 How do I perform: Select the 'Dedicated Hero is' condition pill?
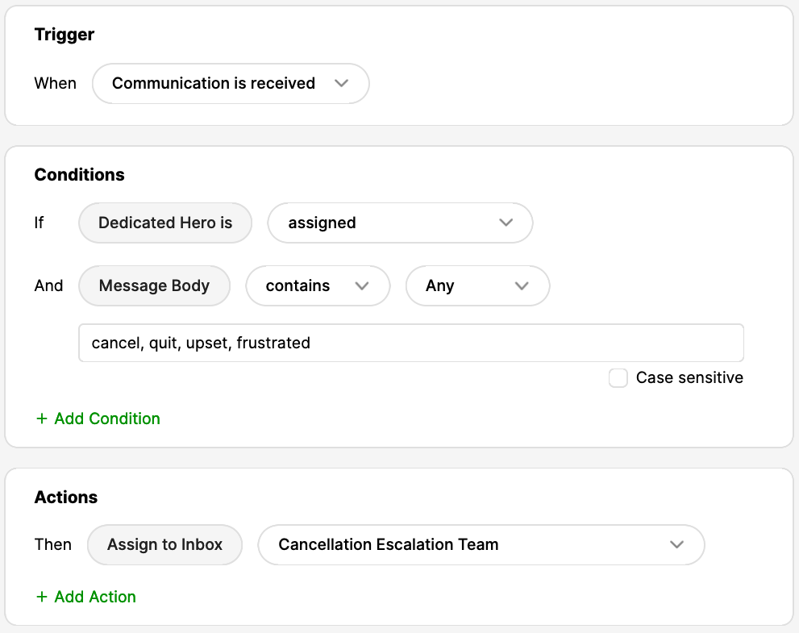tap(165, 223)
